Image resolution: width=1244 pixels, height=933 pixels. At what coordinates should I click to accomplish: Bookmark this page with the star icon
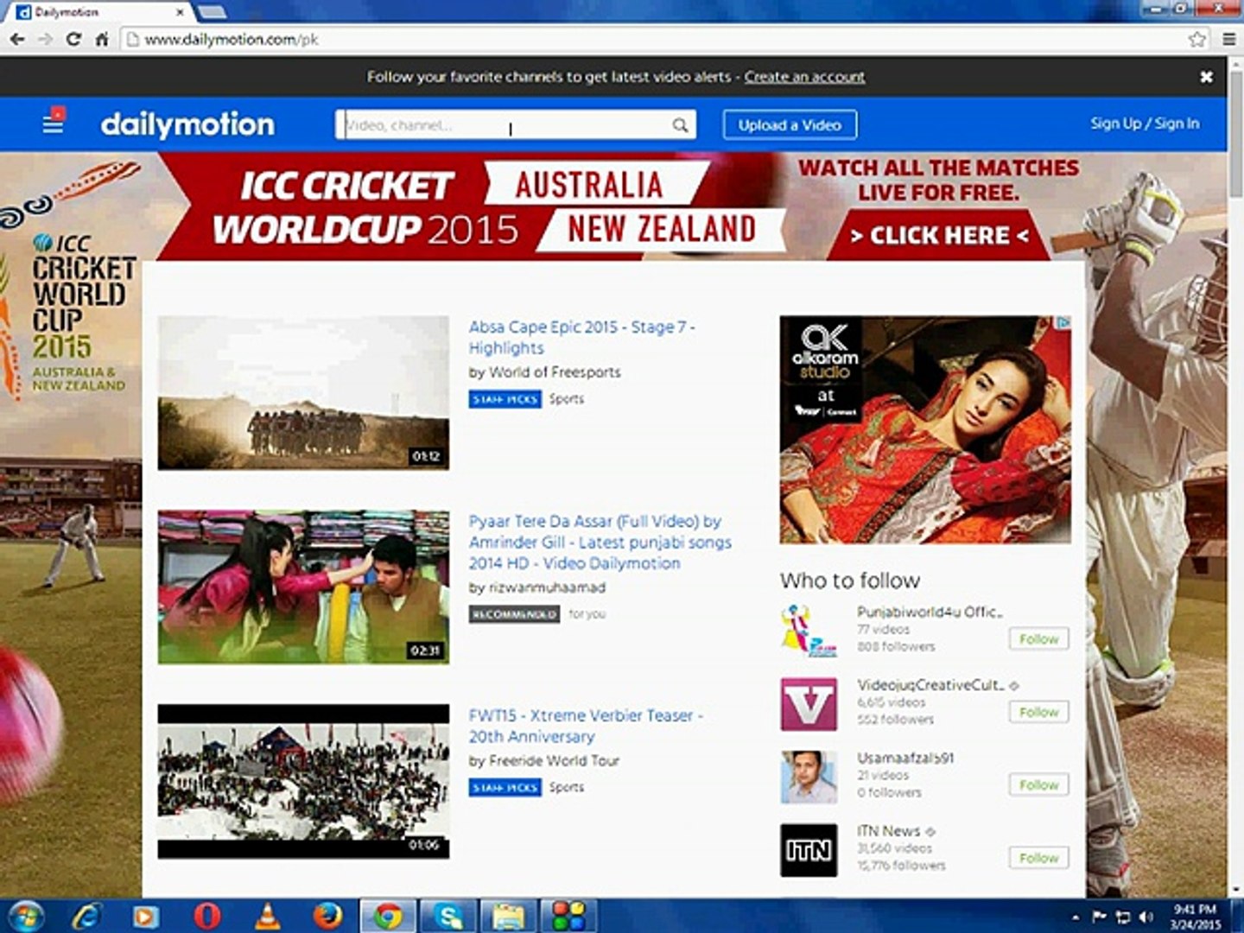(x=1196, y=39)
